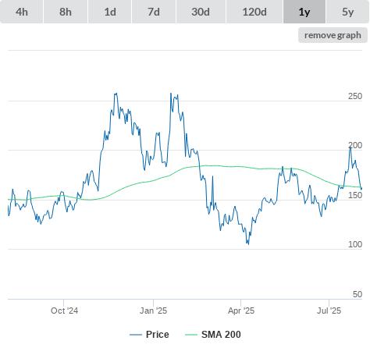Switch chart to 120d range
370x355 pixels.
(254, 12)
